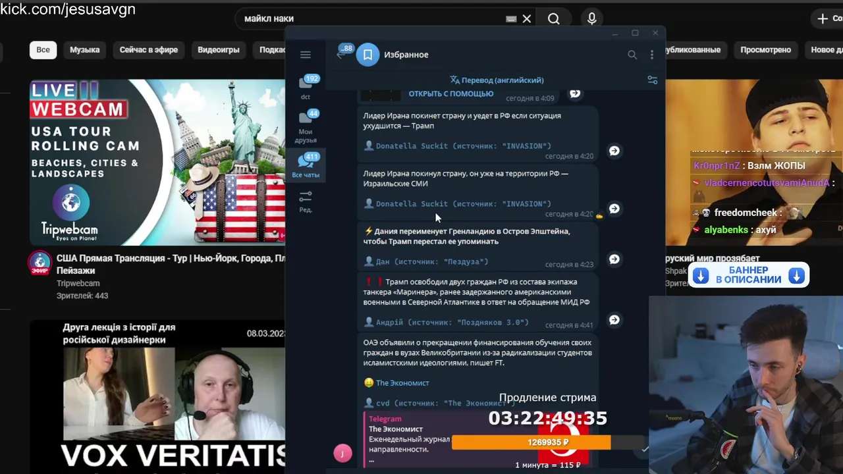Open translation settings sliders icon
Screen dimensions: 843x474
[653, 80]
